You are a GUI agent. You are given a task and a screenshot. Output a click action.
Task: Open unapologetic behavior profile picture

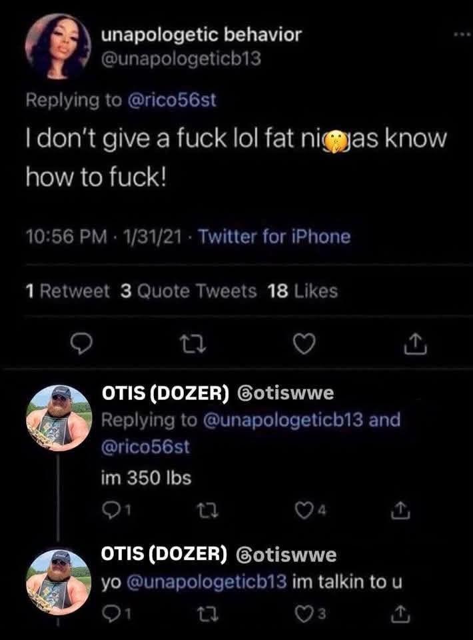[57, 46]
